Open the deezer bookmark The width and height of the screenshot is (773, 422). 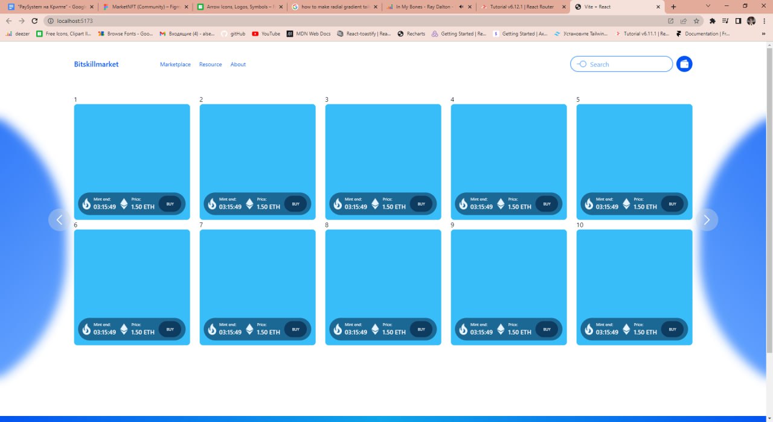point(18,34)
